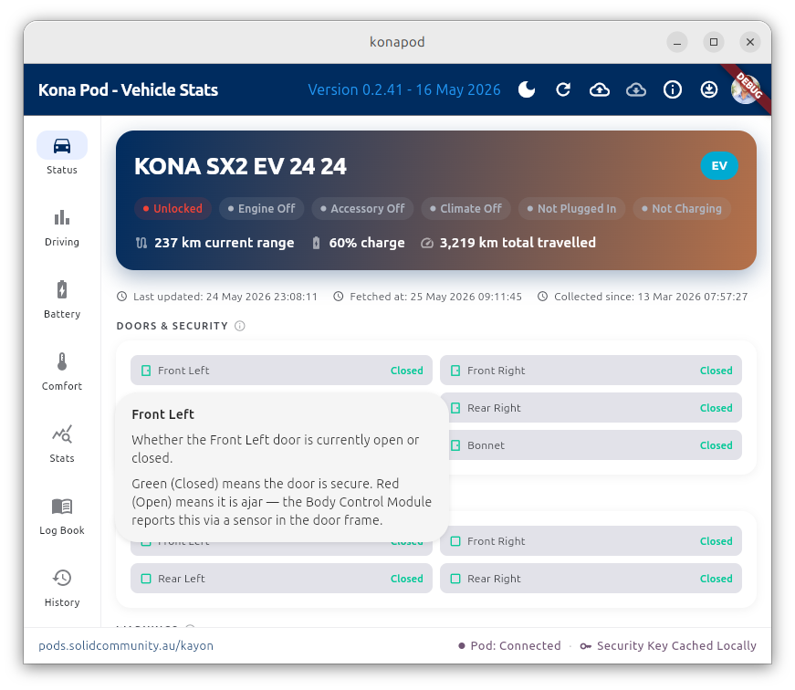Click the Pod: Connected status
The width and height of the screenshot is (795, 690).
[509, 645]
